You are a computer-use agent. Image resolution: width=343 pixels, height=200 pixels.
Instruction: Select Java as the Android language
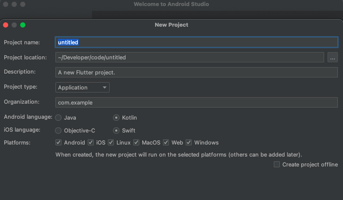58,117
